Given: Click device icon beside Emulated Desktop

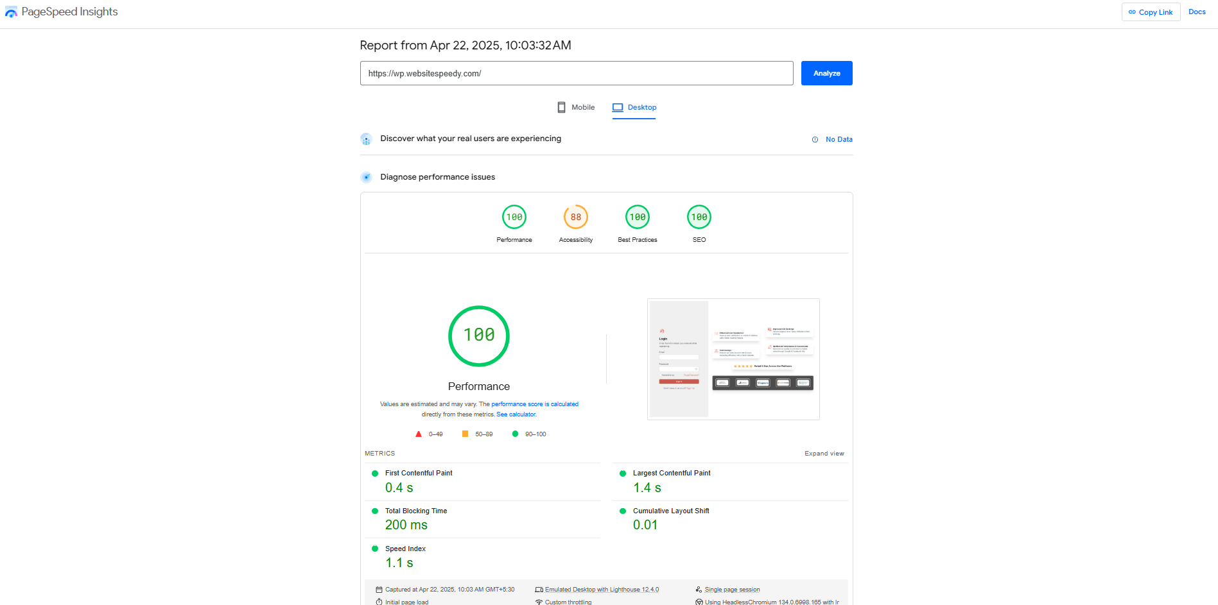Looking at the screenshot, I should click(x=539, y=590).
